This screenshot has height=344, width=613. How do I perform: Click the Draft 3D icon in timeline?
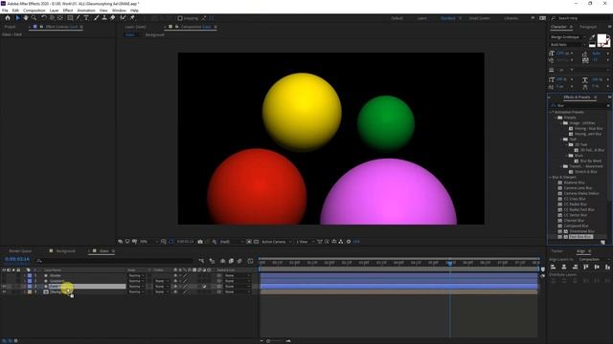tap(212, 261)
